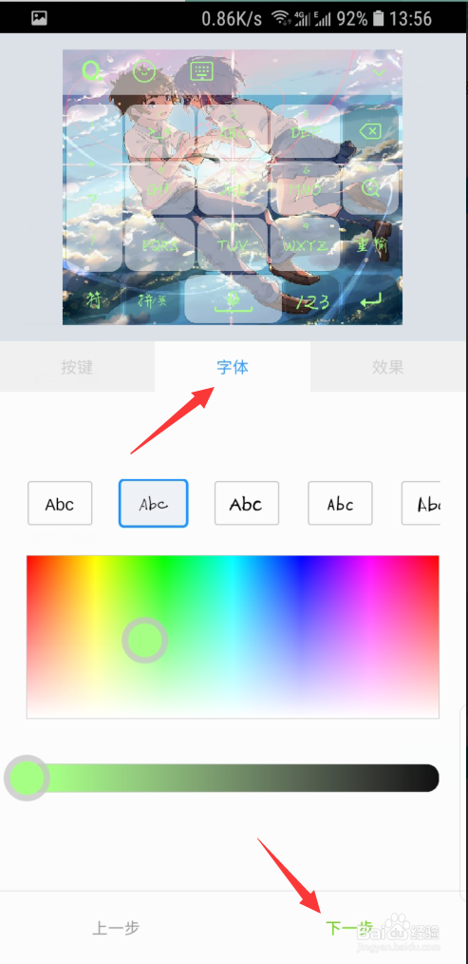Tap the picture notification icon in the status bar
468x964 pixels.
(39, 18)
